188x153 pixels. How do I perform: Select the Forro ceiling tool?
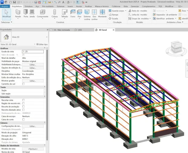[x=73, y=13]
